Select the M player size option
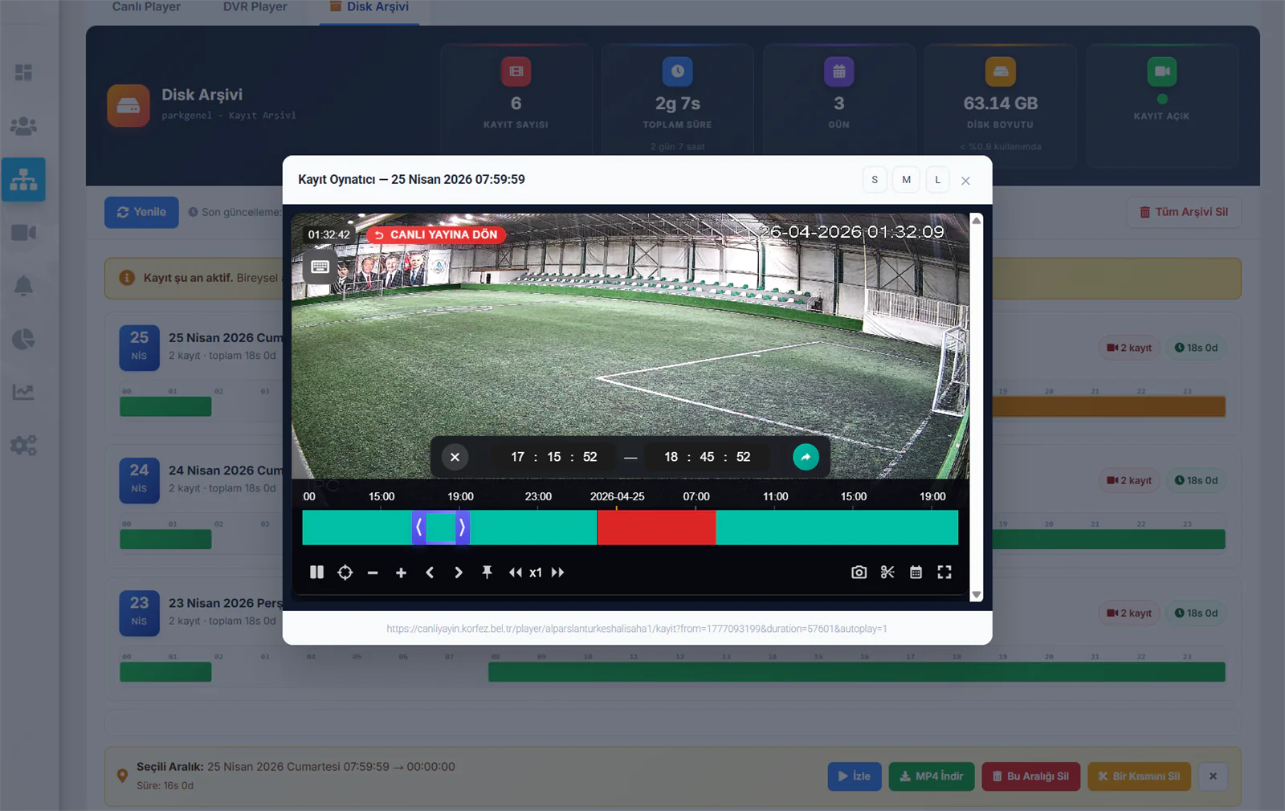 click(x=906, y=180)
